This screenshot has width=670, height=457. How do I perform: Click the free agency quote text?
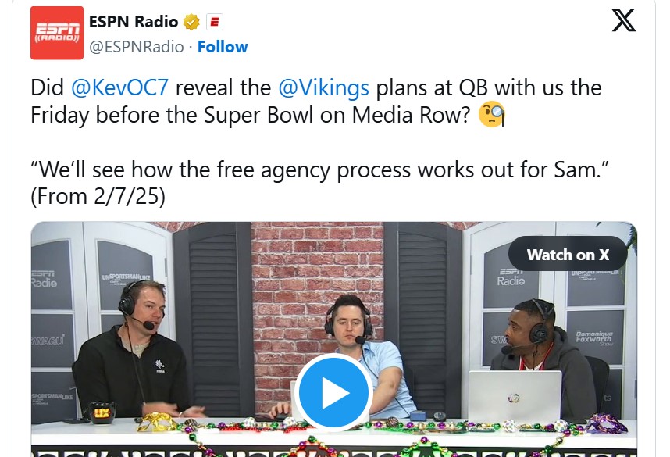[x=319, y=170]
